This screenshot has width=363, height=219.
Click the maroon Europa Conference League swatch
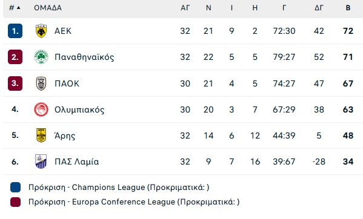click(15, 202)
